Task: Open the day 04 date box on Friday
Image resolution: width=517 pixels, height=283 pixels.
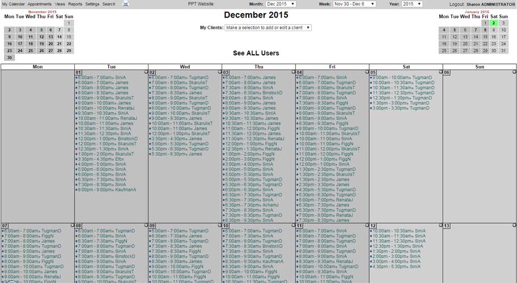Action: 299,72
